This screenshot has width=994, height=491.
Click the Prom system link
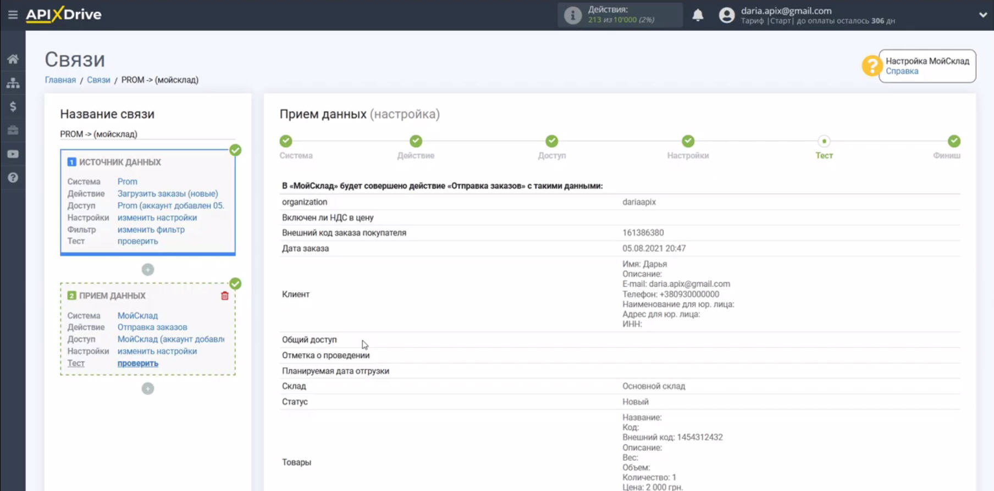click(x=128, y=181)
